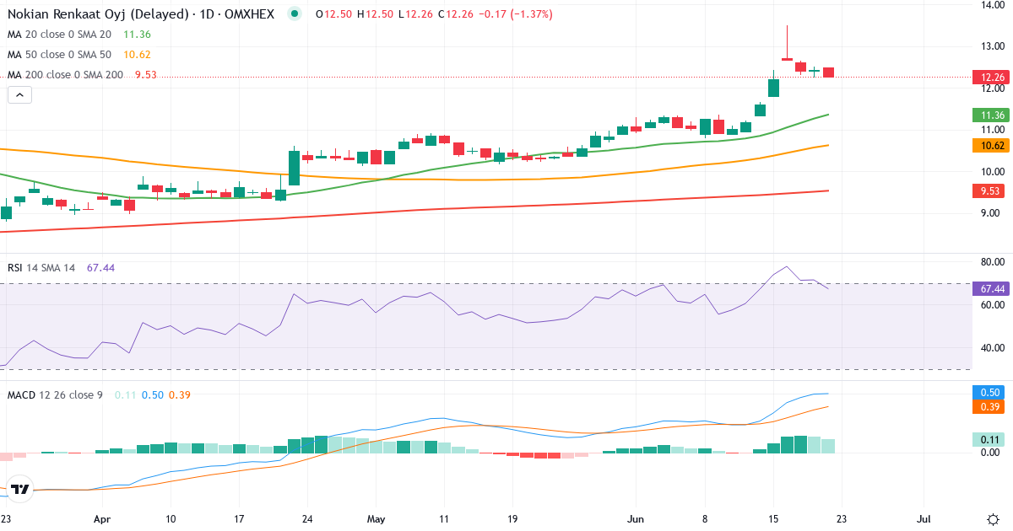This screenshot has width=1013, height=531.
Task: Click the 0.00 MACD scale label
Action: (991, 453)
